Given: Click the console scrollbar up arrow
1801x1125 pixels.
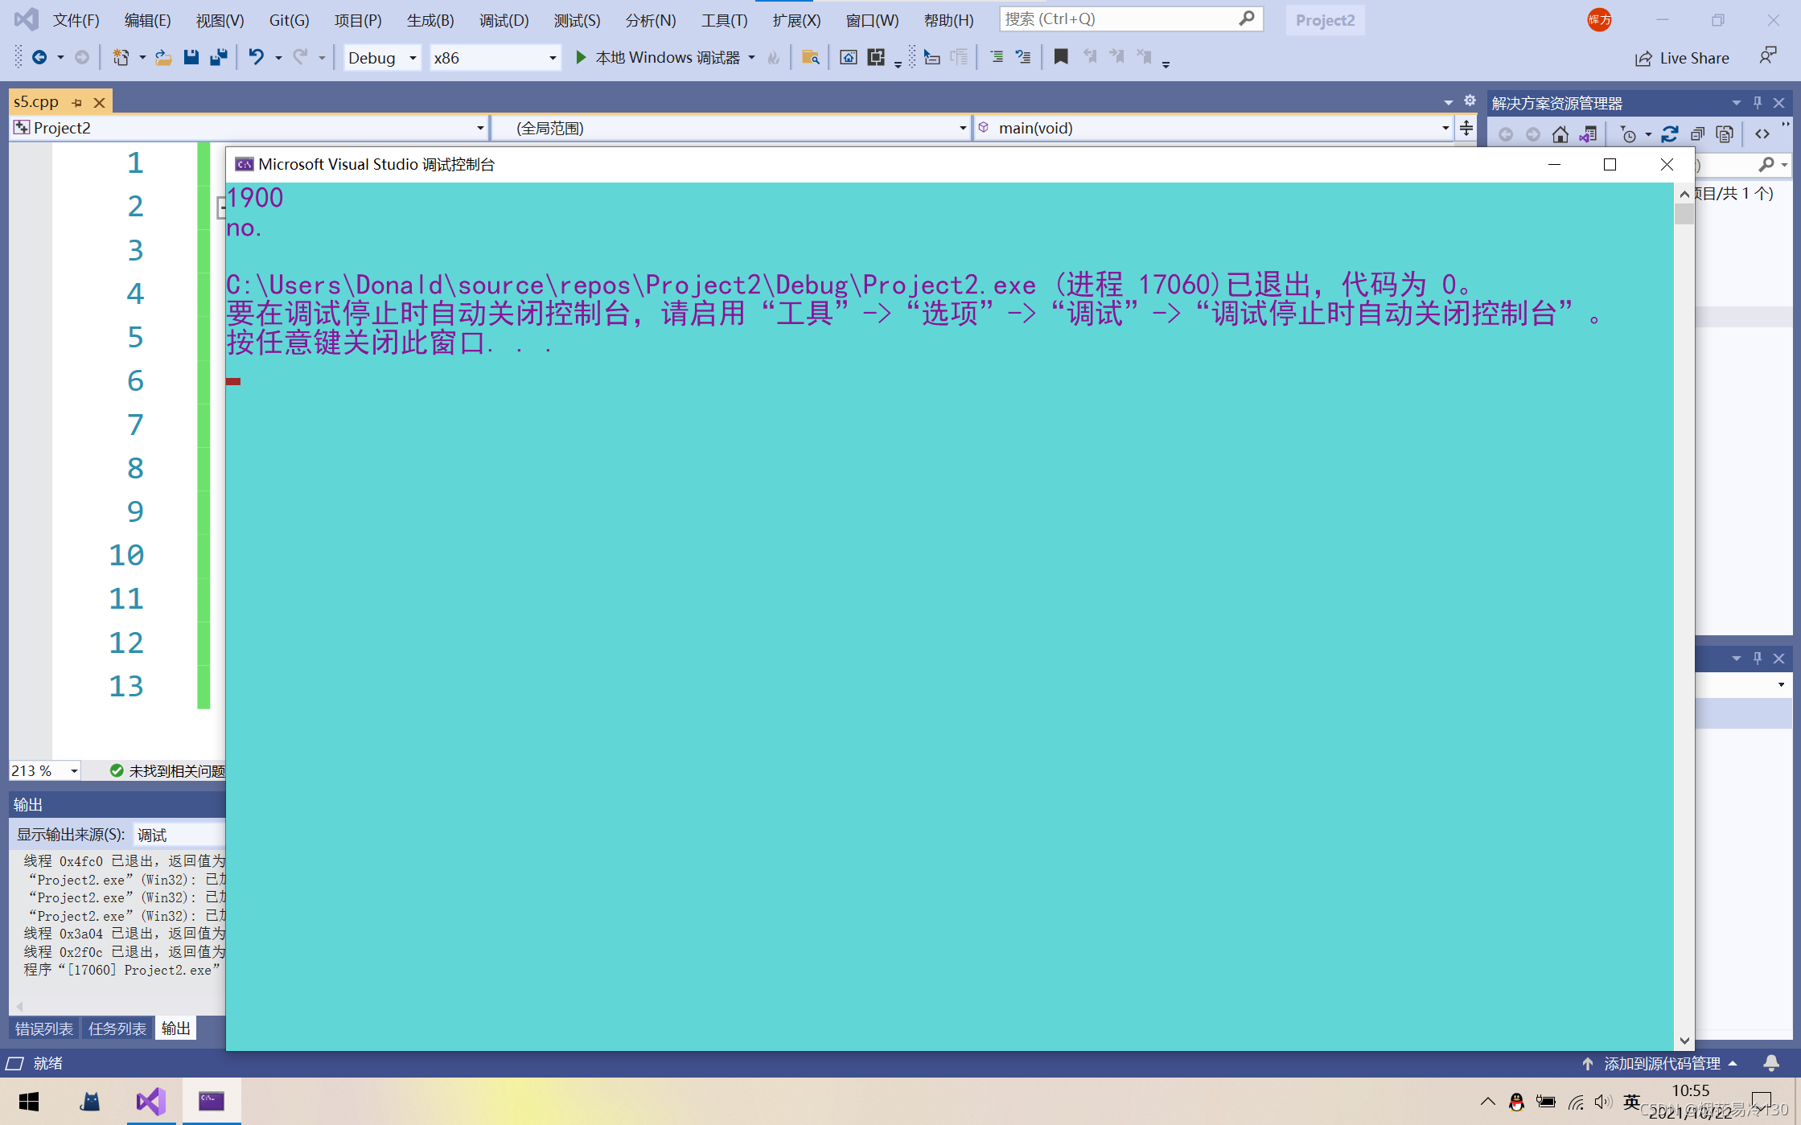Looking at the screenshot, I should [x=1684, y=194].
